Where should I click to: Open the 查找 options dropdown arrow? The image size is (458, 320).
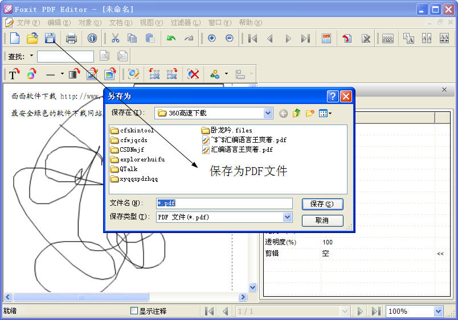(x=31, y=56)
